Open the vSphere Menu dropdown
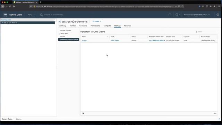222x125 pixels. (x=31, y=15)
